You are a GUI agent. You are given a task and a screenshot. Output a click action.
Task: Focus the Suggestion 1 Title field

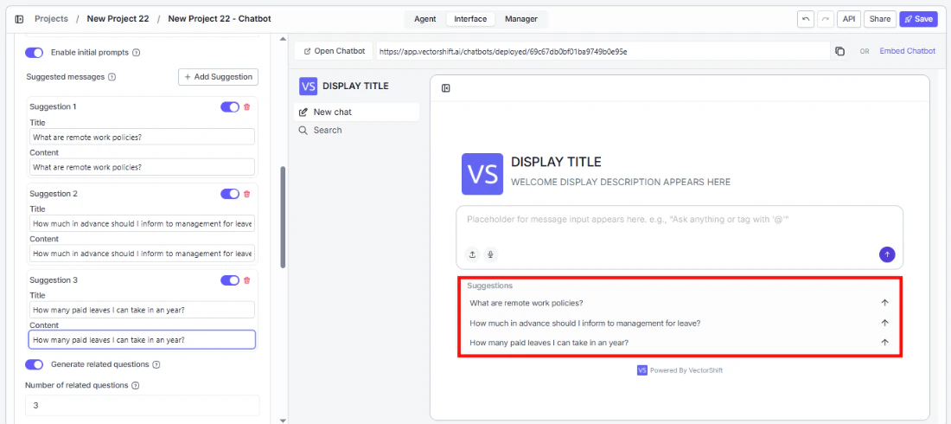142,138
